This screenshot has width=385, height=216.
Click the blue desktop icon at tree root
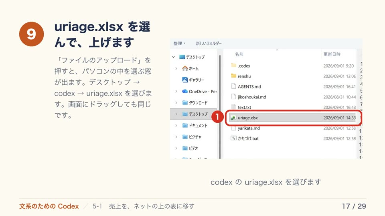coord(182,57)
